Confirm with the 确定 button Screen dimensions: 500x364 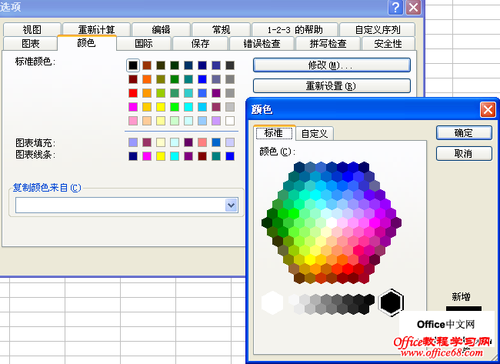(463, 132)
